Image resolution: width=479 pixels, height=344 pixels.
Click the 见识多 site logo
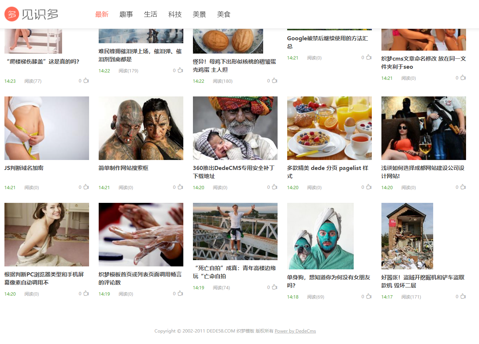[x=31, y=14]
